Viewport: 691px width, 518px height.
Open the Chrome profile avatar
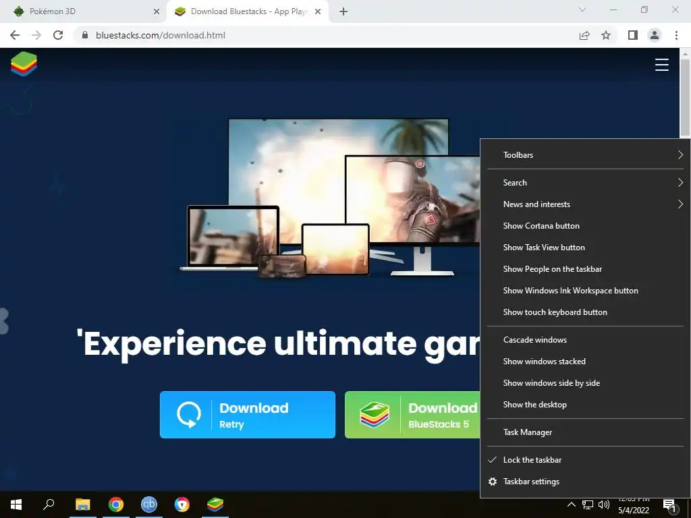[x=655, y=35]
